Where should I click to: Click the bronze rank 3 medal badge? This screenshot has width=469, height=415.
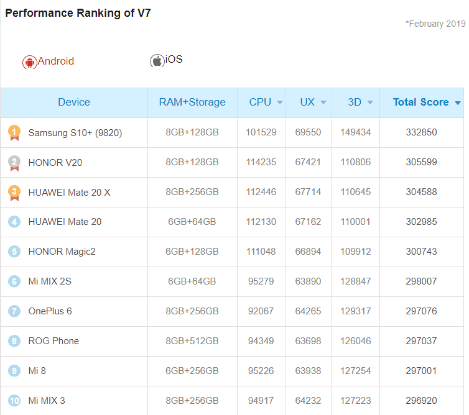pyautogui.click(x=14, y=193)
